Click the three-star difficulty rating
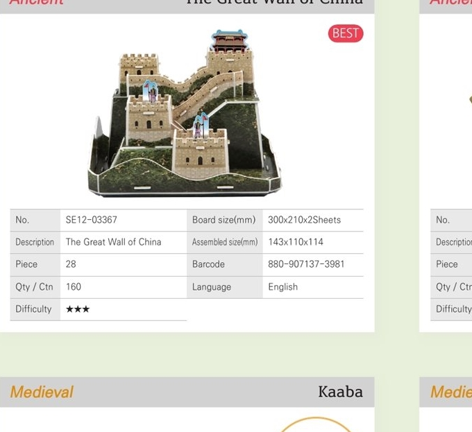 [x=78, y=309]
